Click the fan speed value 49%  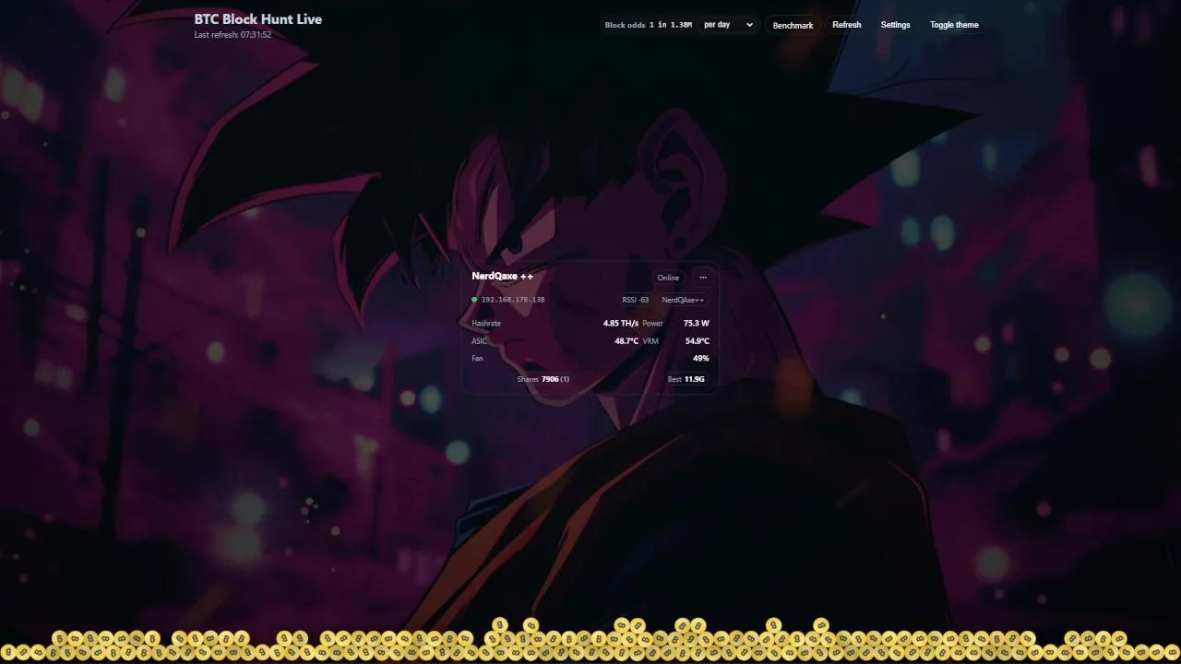tap(701, 358)
